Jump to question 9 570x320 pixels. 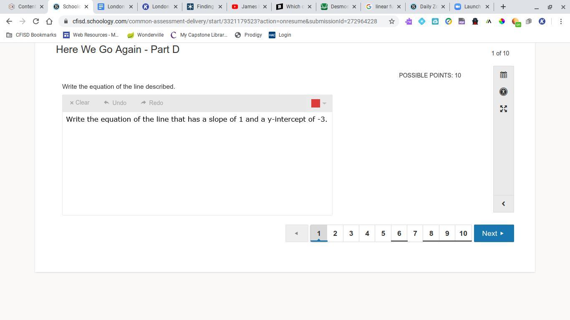point(447,233)
